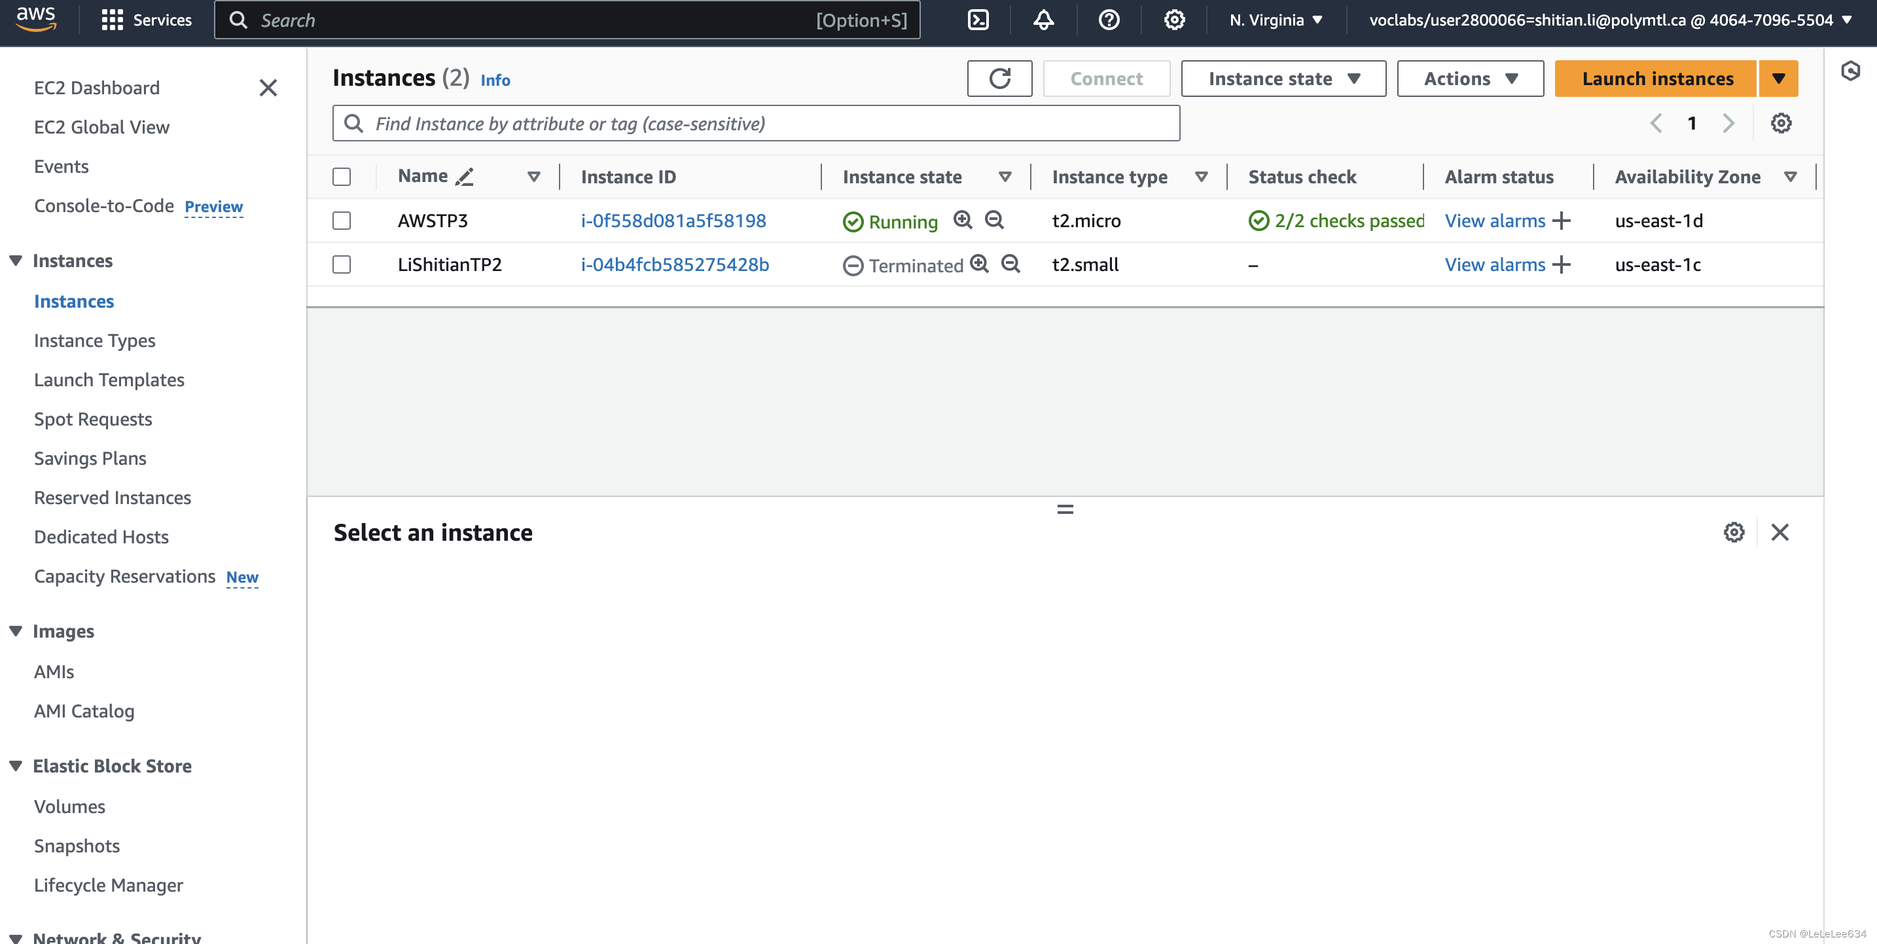This screenshot has width=1877, height=944.
Task: Open account-wide settings via the gear icon
Action: coord(1173,20)
